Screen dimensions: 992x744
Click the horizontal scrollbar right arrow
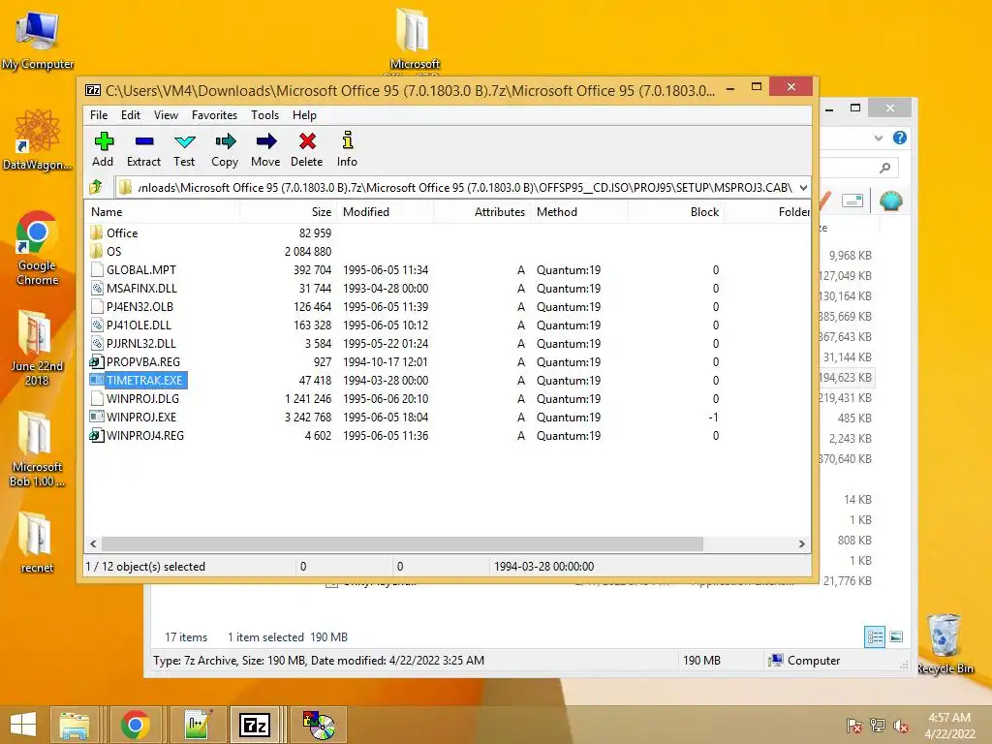(x=801, y=543)
